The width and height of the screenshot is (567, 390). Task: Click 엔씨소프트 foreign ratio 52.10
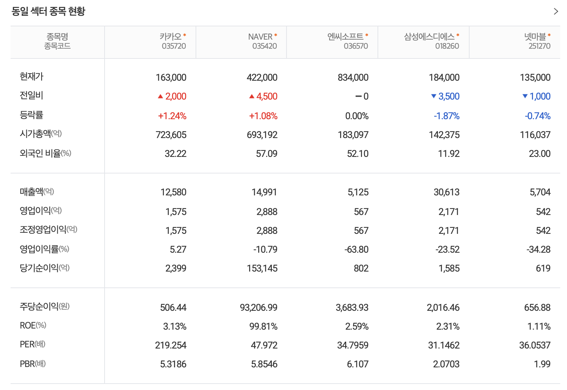click(357, 154)
